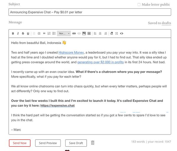177x151 pixels.
Task: Align text right
Action: point(105,33)
